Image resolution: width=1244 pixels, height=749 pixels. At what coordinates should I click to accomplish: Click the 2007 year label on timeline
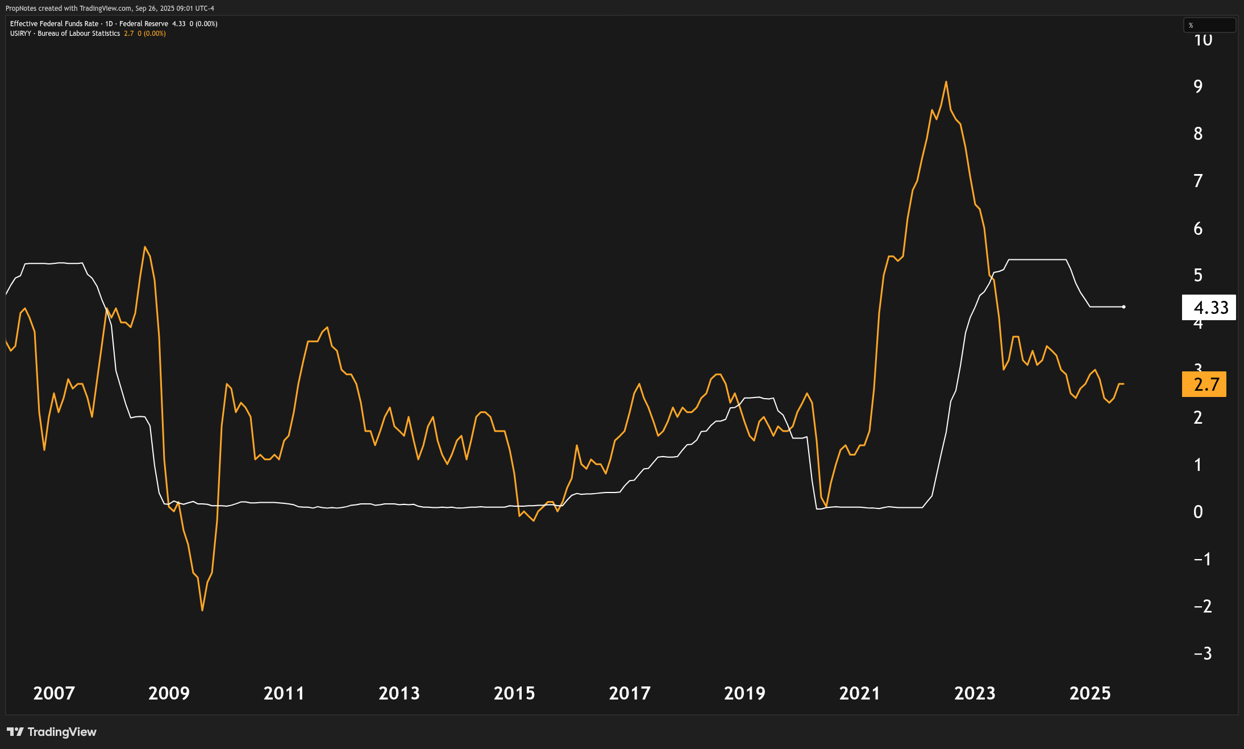point(54,694)
